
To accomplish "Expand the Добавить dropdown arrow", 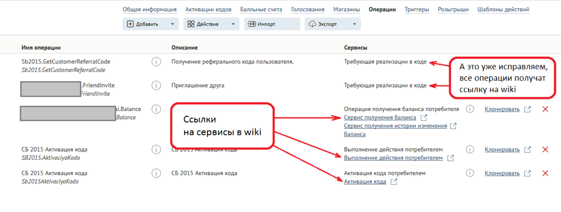I will 172,24.
